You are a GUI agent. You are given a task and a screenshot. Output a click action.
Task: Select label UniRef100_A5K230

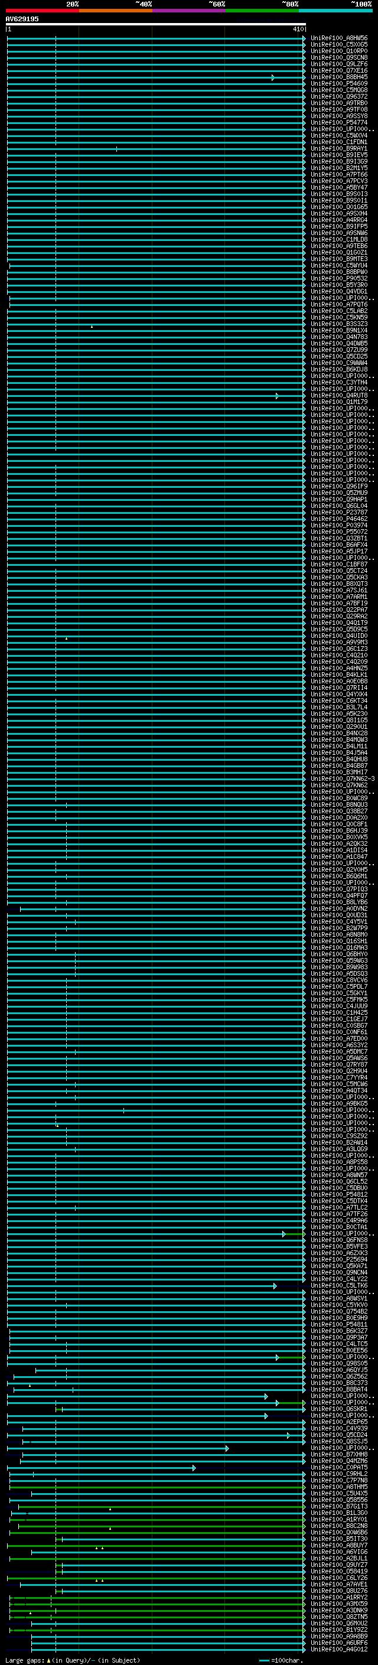339,713
